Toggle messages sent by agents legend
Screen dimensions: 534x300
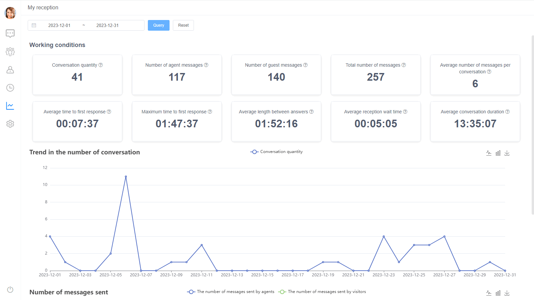tap(231, 292)
